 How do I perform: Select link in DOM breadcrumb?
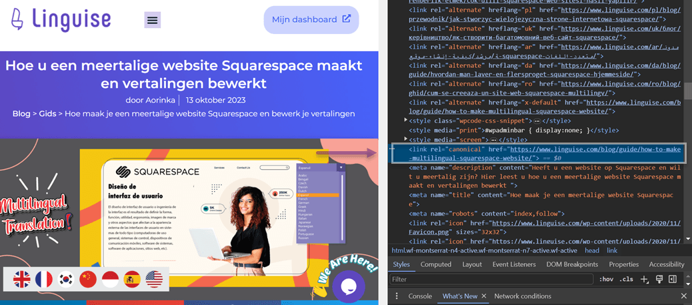pyautogui.click(x=612, y=250)
